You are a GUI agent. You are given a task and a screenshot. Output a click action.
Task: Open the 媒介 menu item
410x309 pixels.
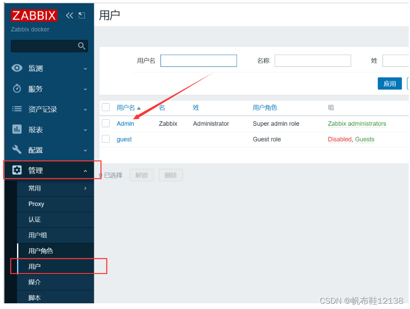coord(55,282)
